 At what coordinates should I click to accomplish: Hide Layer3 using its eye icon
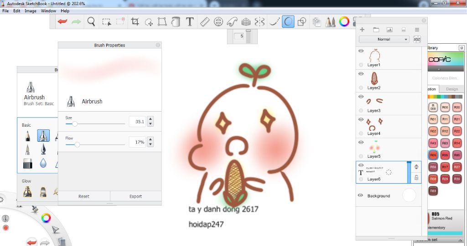point(361,97)
